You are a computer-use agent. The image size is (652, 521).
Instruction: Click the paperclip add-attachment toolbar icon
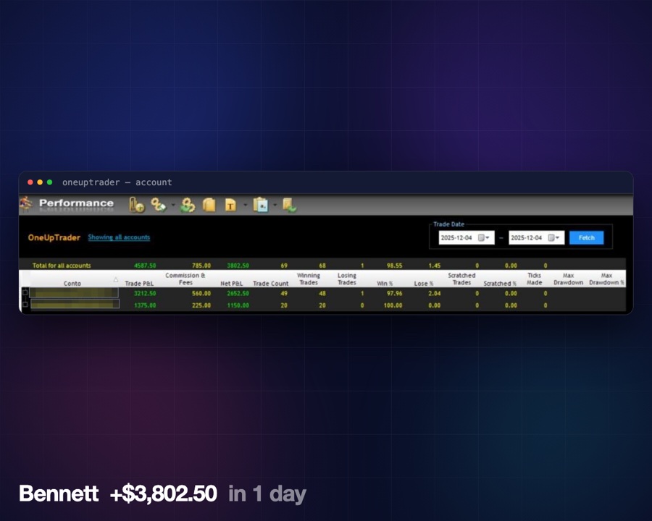(136, 206)
